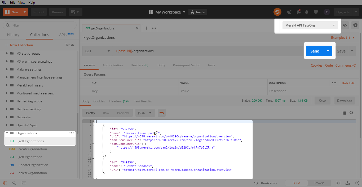The width and height of the screenshot is (362, 187).
Task: Open the New button dropdown arrow
Action: coord(25,12)
